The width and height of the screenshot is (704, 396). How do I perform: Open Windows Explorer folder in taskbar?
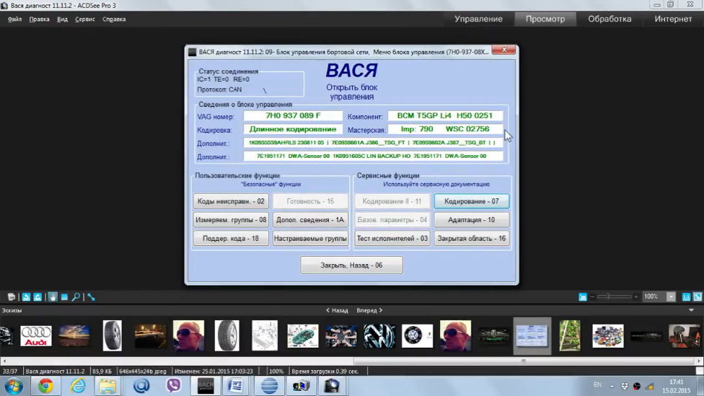pos(107,386)
